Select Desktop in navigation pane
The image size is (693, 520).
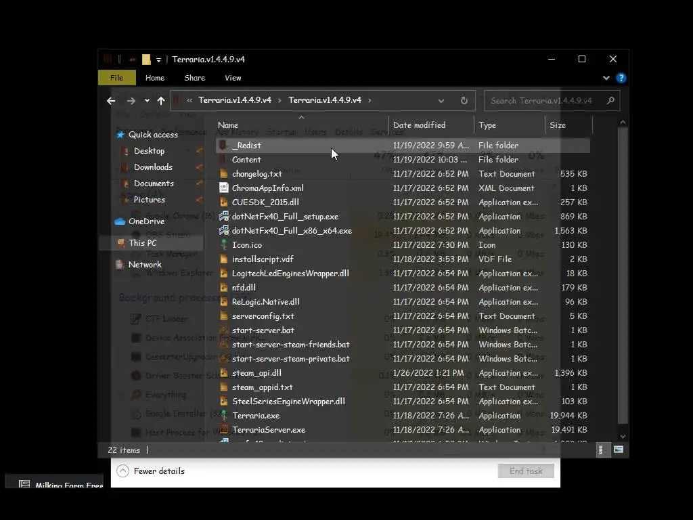[149, 151]
